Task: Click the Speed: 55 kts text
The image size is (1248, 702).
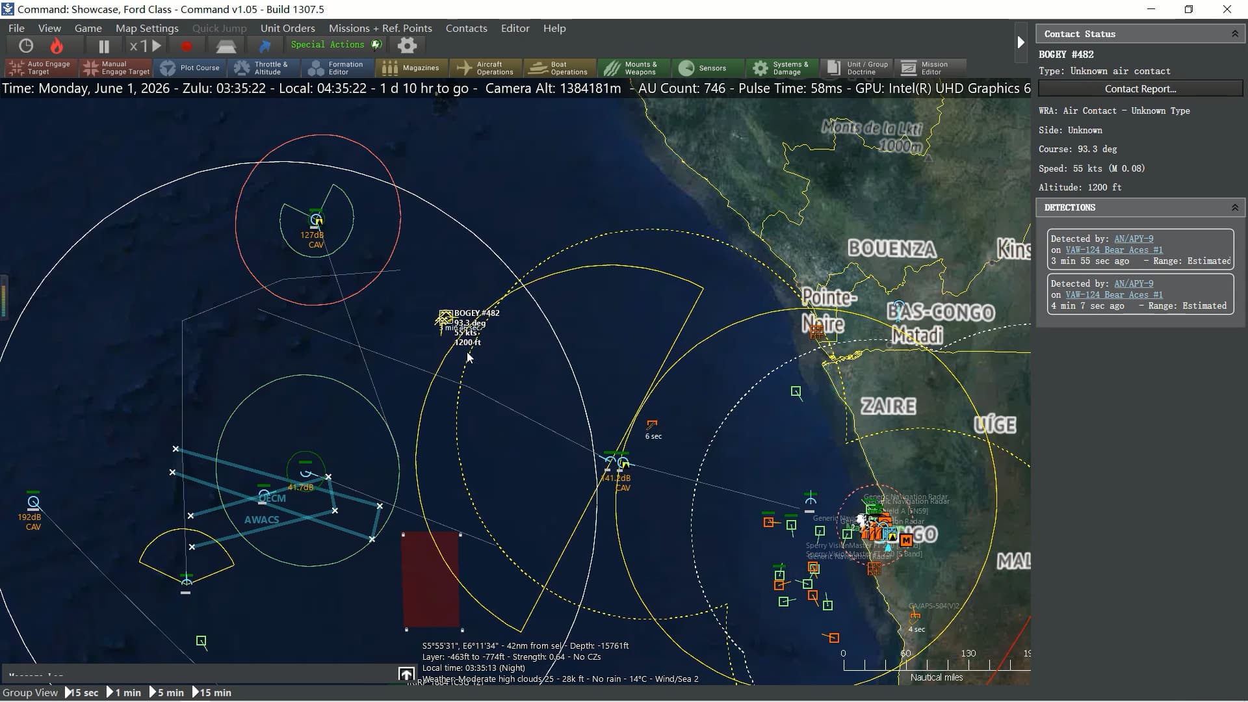Action: 1091,168
